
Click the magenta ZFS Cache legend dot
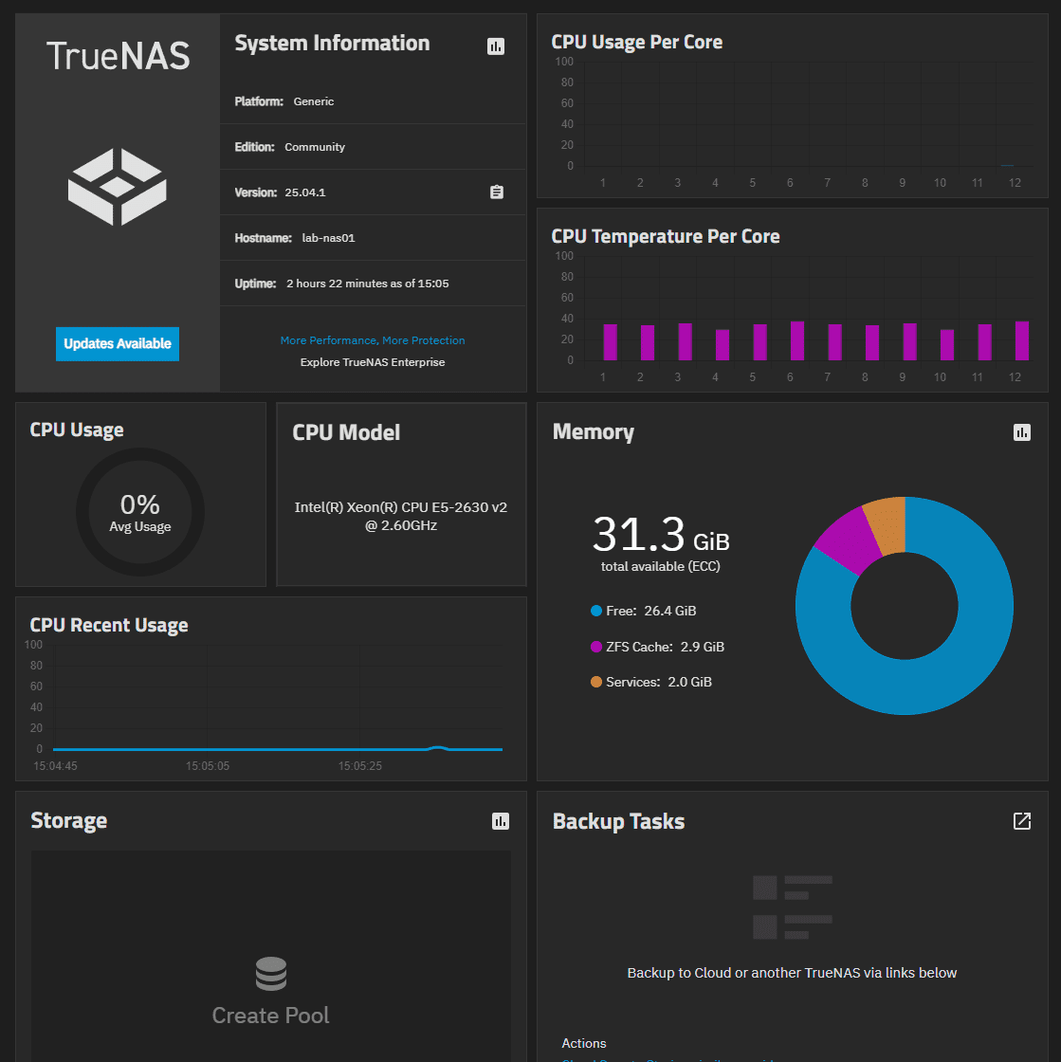(595, 647)
